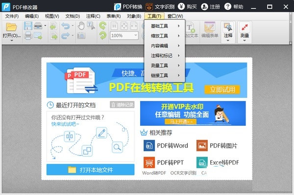Click the PDF转换 icon in title bar
The height and width of the screenshot is (195, 294).
pyautogui.click(x=118, y=7)
